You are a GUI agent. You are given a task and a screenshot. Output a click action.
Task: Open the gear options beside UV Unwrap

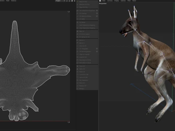(97, 13)
